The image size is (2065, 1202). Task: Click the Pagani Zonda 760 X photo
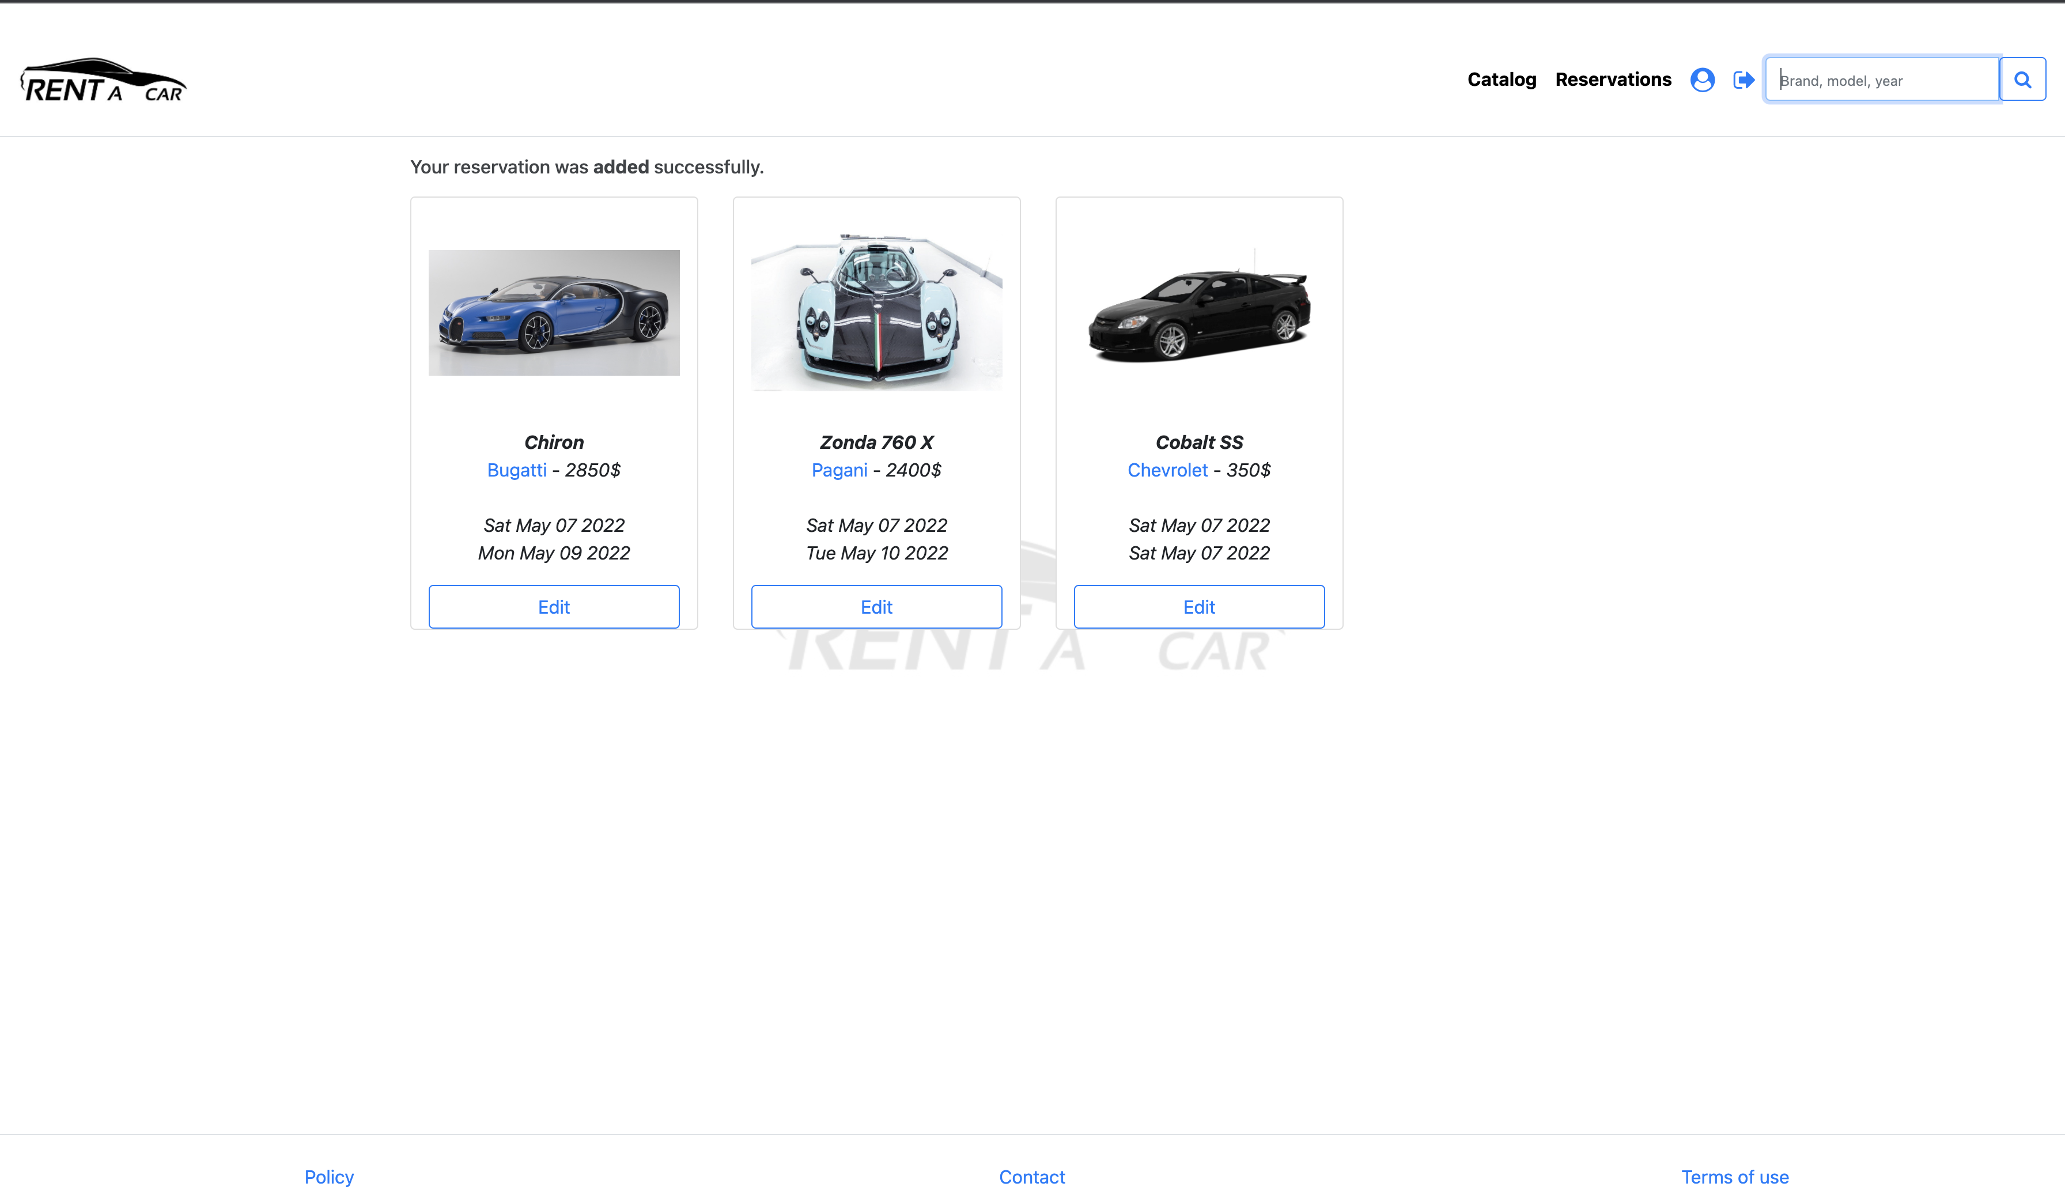pyautogui.click(x=876, y=312)
